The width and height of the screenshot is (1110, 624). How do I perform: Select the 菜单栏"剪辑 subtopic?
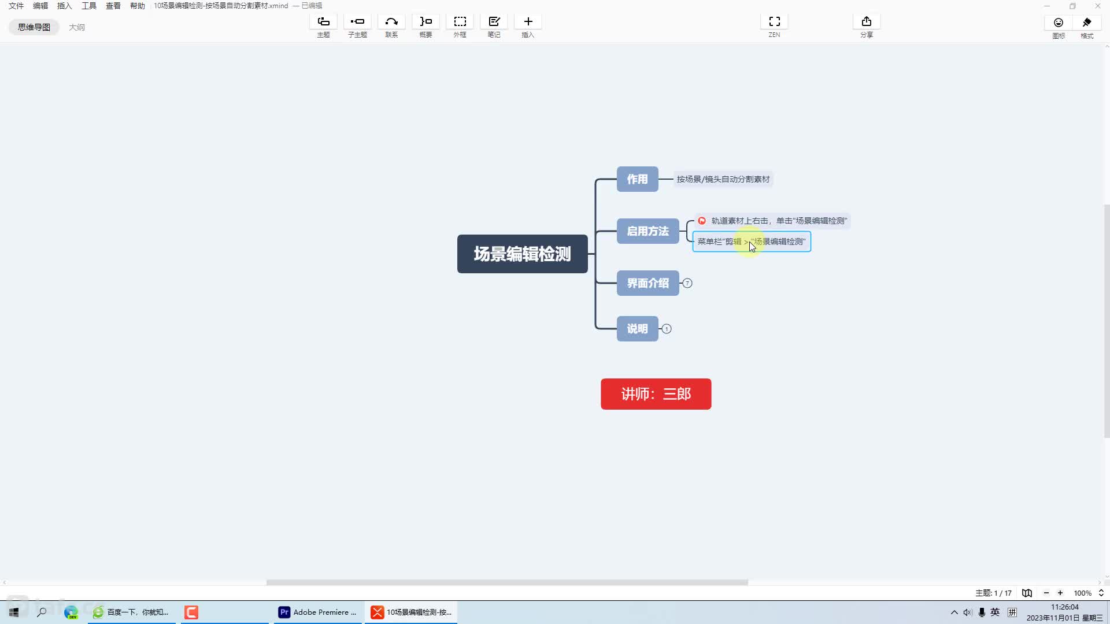point(752,242)
